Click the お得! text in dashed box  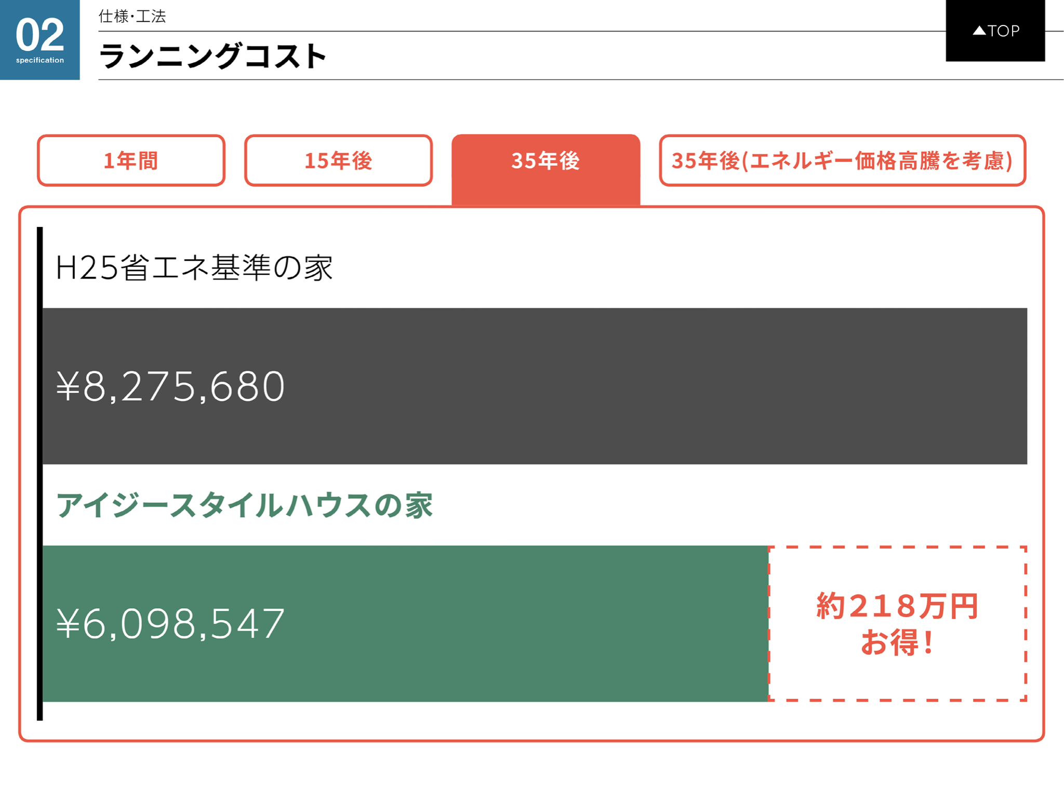click(897, 642)
